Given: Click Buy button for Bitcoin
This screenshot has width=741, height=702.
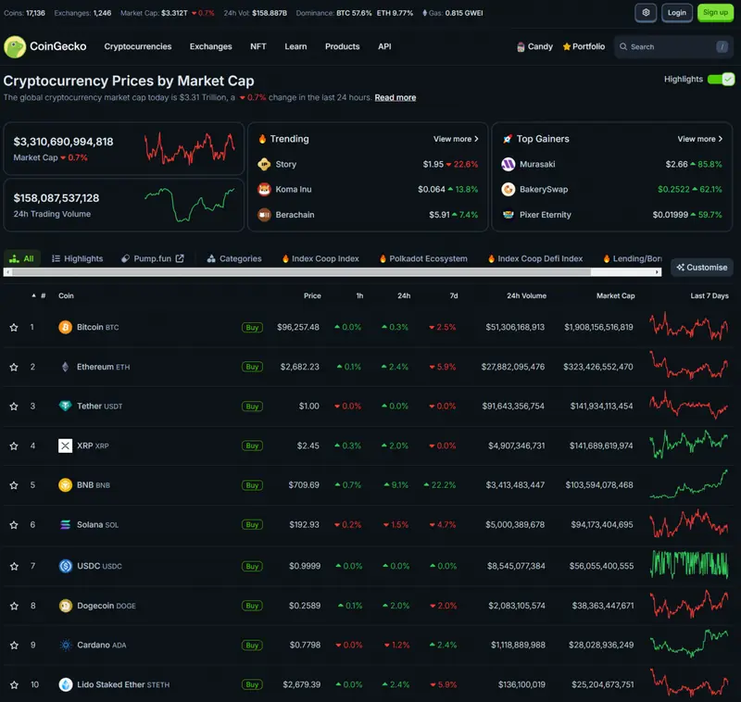Looking at the screenshot, I should pos(252,327).
